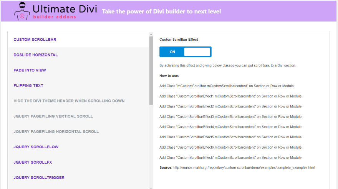338x189 pixels.
Task: Click the Ultimate Divi mascot logo icon
Action: [22, 11]
